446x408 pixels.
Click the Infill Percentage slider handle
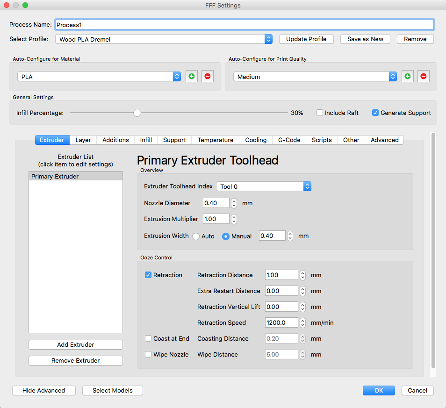[x=137, y=113]
